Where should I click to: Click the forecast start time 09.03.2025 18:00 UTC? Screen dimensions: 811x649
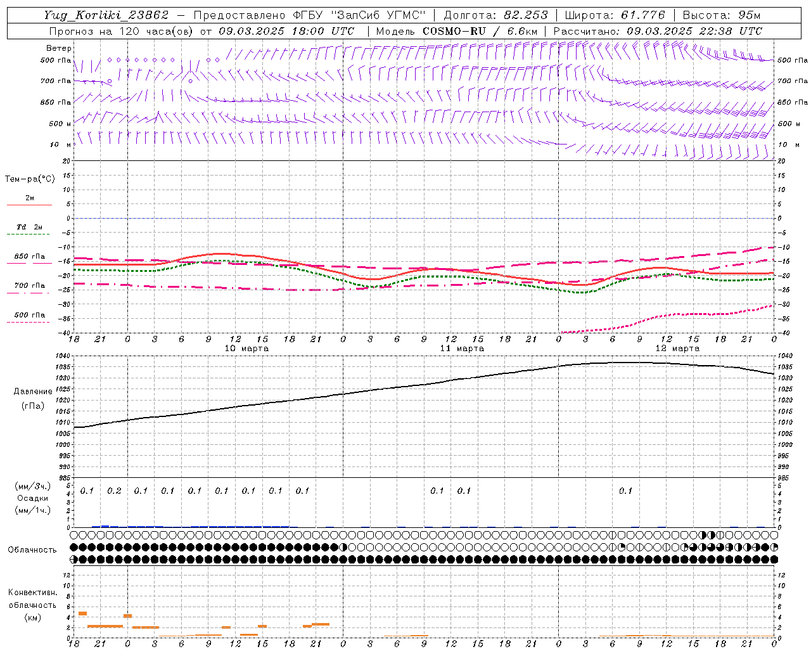point(286,31)
